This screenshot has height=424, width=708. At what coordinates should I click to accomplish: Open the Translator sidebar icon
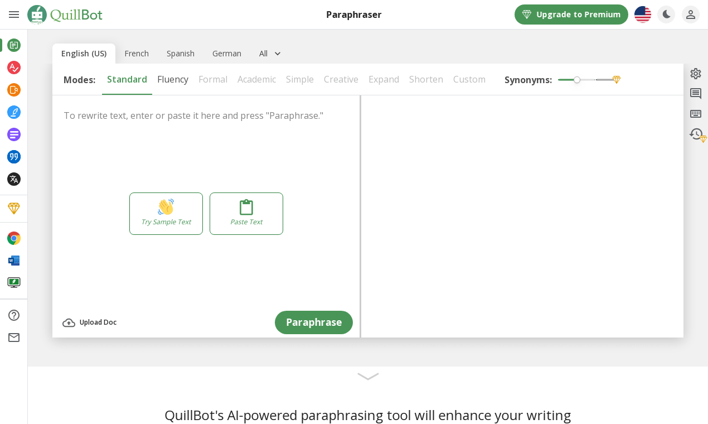[x=14, y=179]
